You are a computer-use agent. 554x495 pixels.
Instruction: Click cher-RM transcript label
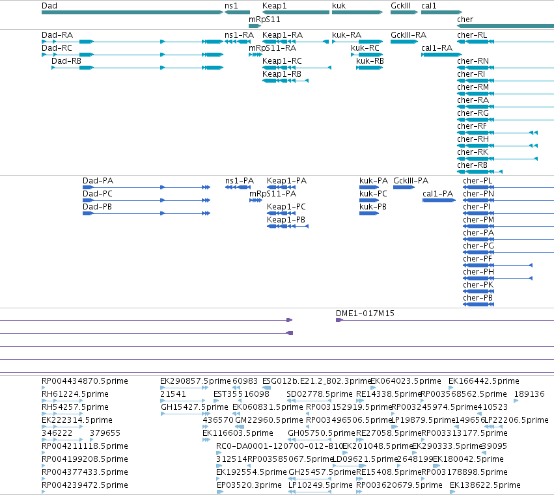pos(473,87)
